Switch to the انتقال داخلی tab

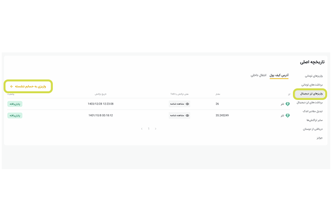[x=258, y=75]
